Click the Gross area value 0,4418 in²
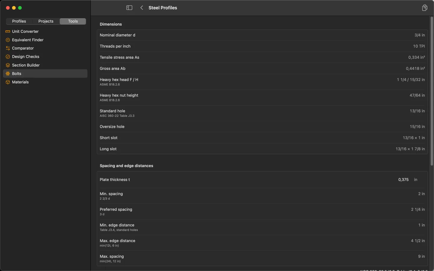This screenshot has width=434, height=271. [x=415, y=69]
